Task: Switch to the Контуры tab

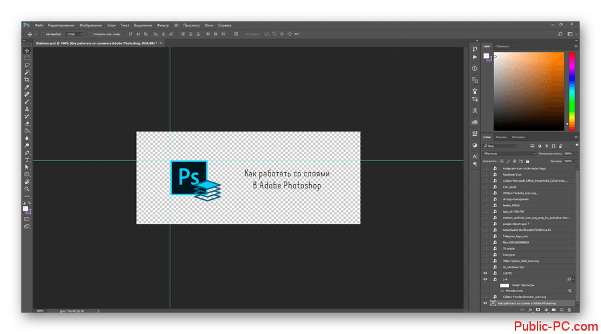Action: (519, 137)
